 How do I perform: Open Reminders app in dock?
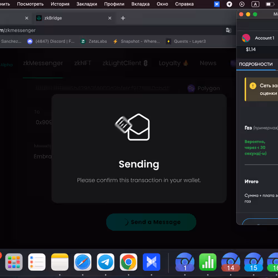[x=37, y=262]
